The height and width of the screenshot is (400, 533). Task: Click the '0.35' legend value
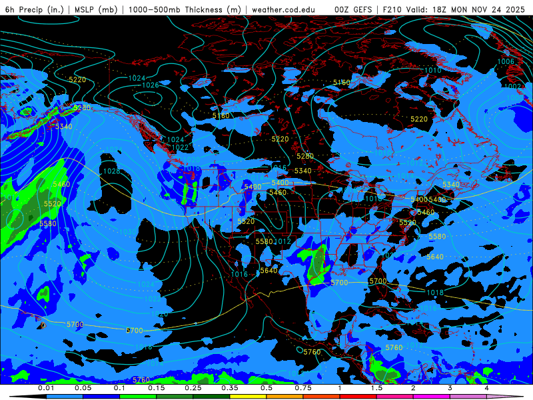230,388
